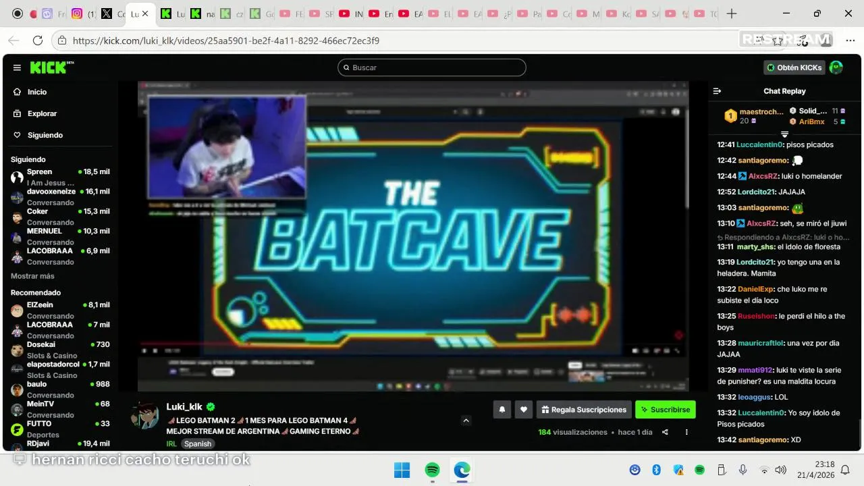Click the Luki_klk channel name
The image size is (864, 486).
tap(184, 407)
